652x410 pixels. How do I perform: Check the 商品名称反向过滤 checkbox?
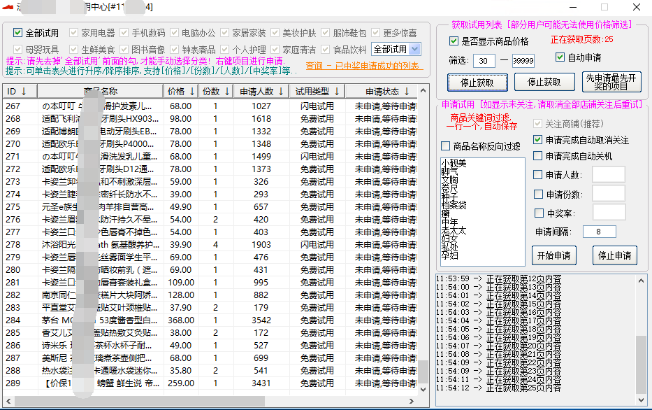pos(444,146)
